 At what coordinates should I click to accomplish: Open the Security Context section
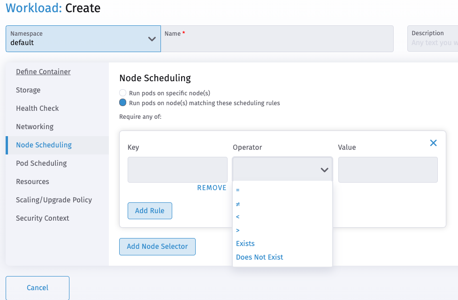coord(42,218)
